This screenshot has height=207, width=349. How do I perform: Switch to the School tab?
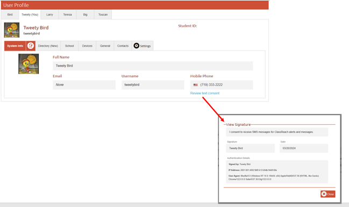(69, 46)
